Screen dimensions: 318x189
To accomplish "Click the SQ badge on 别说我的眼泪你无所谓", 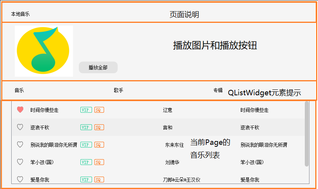I will point(99,145).
